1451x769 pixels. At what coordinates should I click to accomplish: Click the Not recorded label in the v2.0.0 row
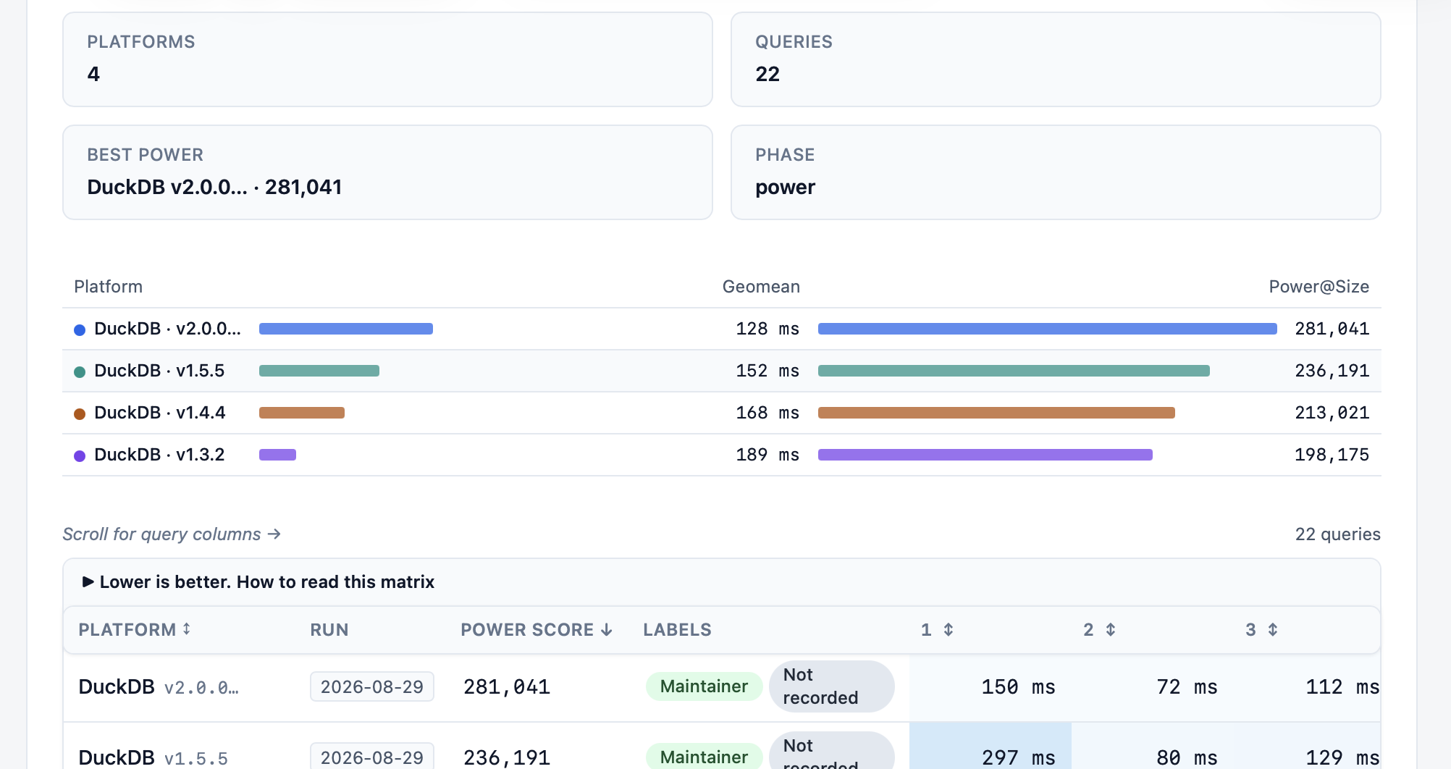coord(831,686)
